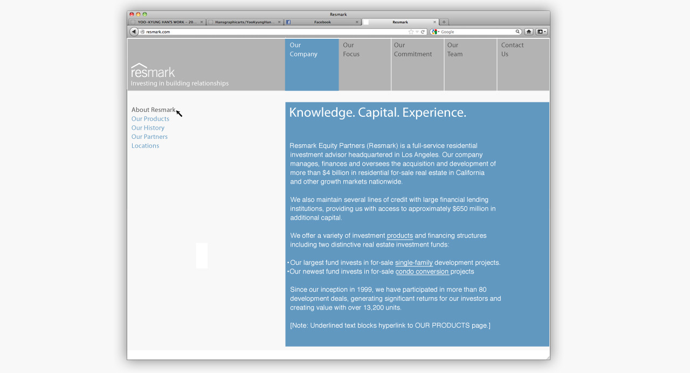
Task: Click the browser back arrow button
Action: click(134, 32)
